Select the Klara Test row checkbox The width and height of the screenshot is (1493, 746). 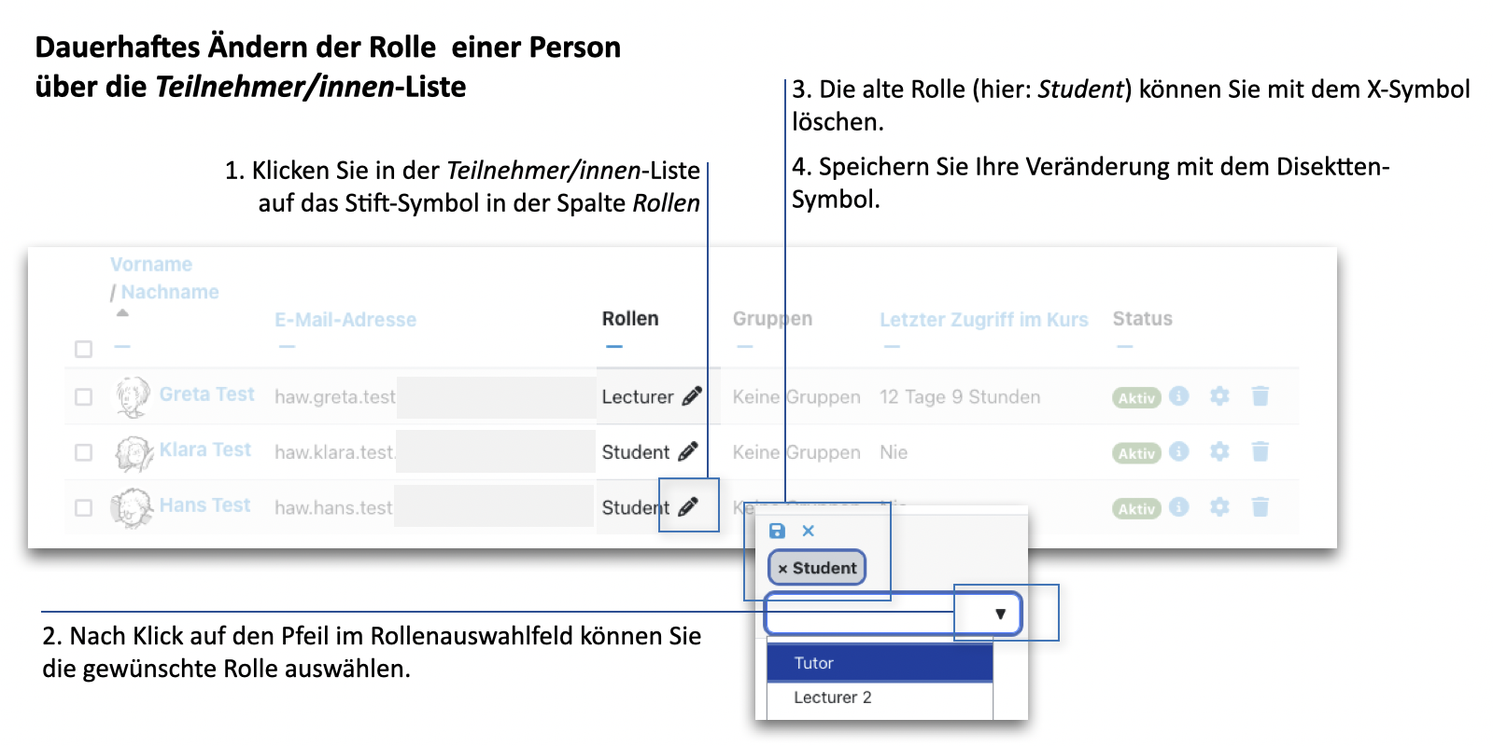84,452
